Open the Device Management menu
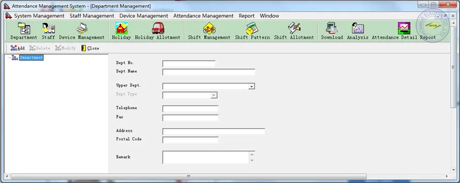Viewport: 460px width, 183px height. point(144,16)
